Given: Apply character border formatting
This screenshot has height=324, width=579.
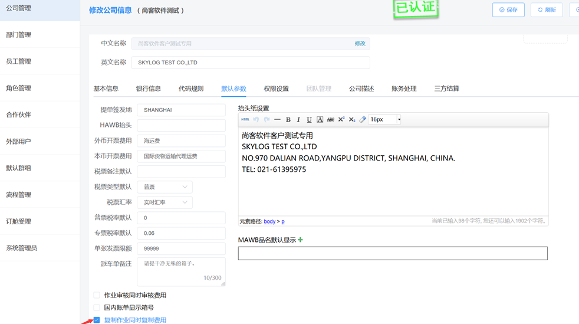Looking at the screenshot, I should [x=320, y=119].
